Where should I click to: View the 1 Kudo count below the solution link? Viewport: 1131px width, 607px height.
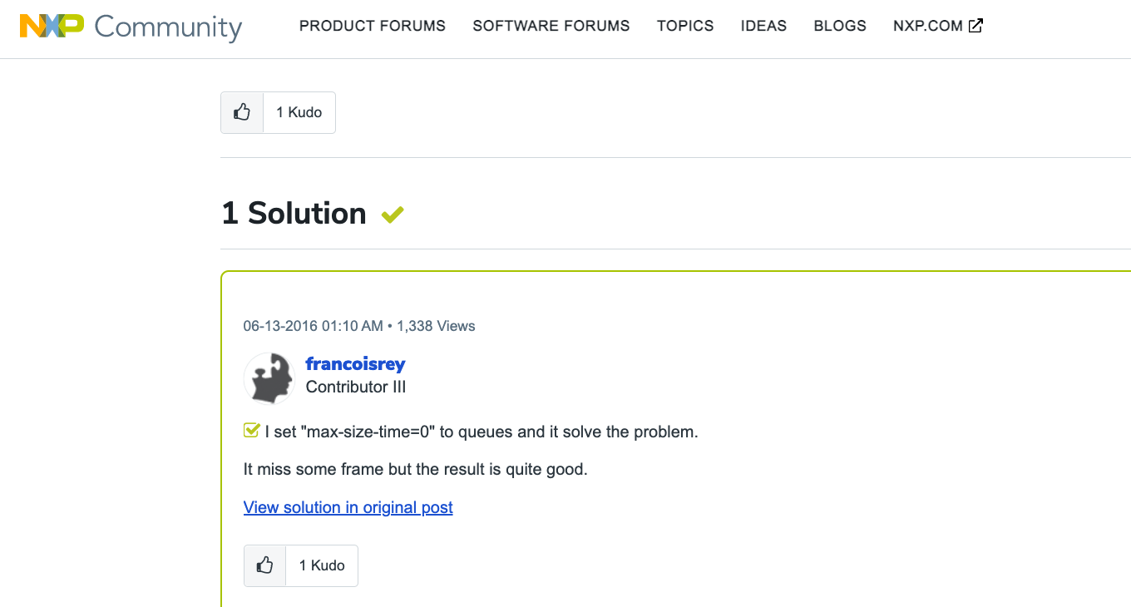click(321, 566)
